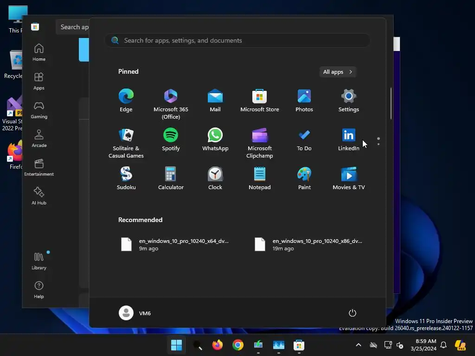Screen dimensions: 475x356
Task: Open recommended file en_windows_10_pro_10240_x64
Action: click(175, 245)
